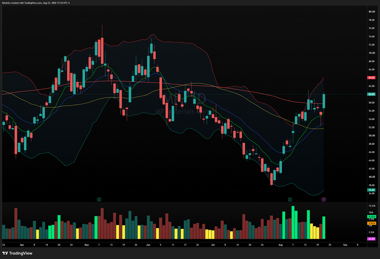Click the 'Valckrie created with TradingView.com' header text

(x=22, y=3)
